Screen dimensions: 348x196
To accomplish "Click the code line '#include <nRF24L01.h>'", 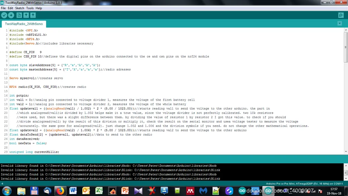I will 28,35.
